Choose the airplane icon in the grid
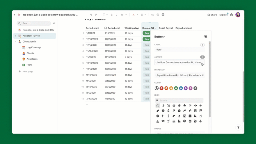Viewport: 256px width, 144px height. (201, 121)
